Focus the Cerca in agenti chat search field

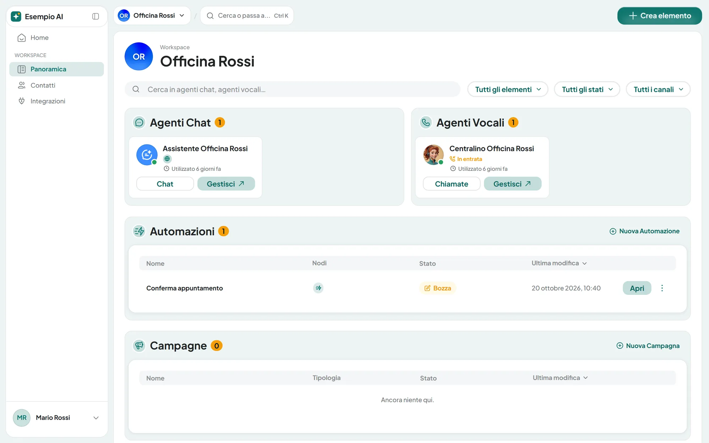(x=292, y=89)
